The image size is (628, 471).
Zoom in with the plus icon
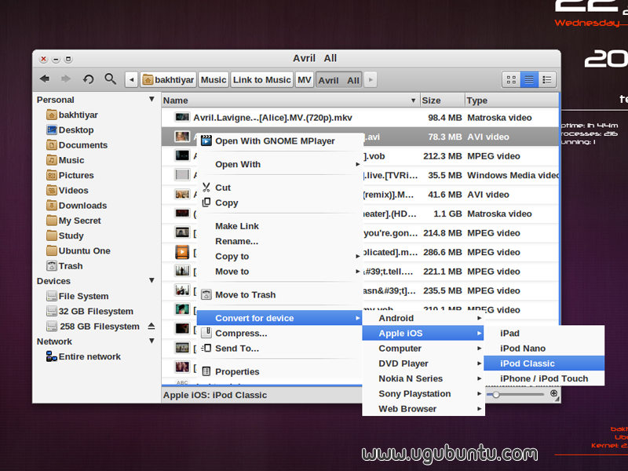coord(553,394)
